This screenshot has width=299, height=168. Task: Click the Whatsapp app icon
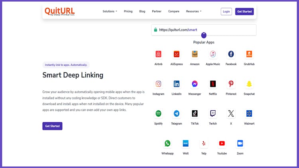pyautogui.click(x=167, y=143)
